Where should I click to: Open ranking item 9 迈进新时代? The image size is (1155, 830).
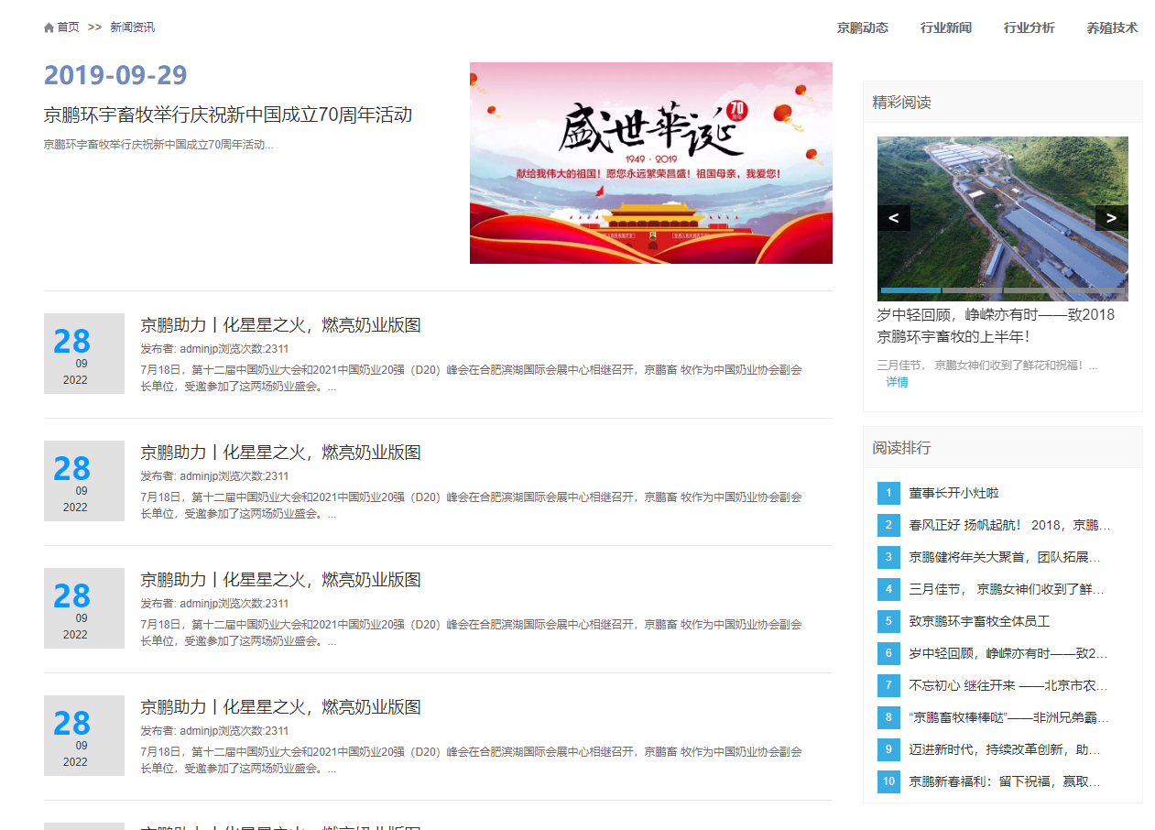click(1005, 749)
